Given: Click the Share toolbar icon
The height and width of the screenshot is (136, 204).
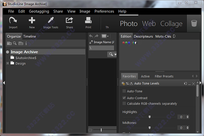Looking at the screenshot, I should [69, 21].
